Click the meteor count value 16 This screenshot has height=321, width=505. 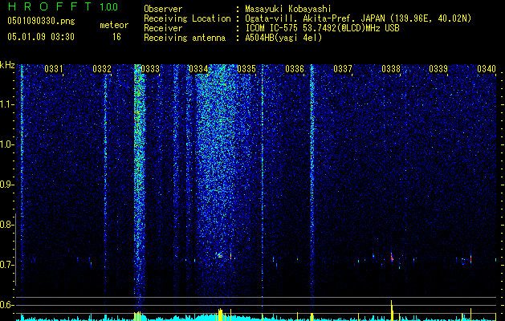coord(116,37)
